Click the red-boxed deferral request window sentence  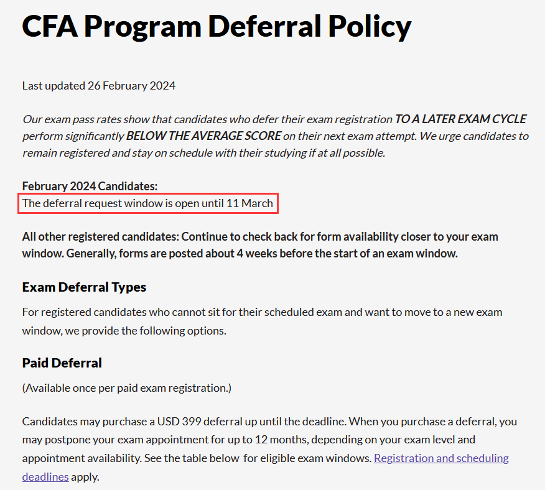[147, 203]
